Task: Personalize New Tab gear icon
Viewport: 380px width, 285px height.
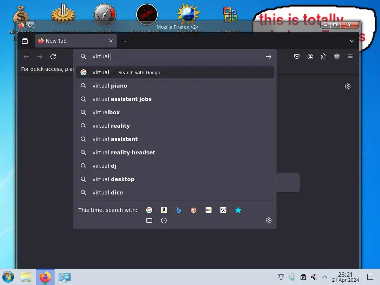Action: [x=348, y=86]
